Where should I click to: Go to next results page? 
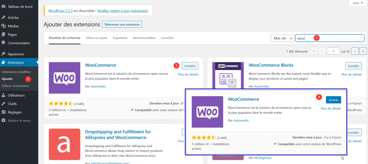click(355, 51)
